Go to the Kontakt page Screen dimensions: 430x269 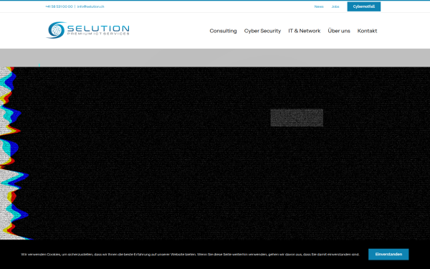pyautogui.click(x=367, y=31)
